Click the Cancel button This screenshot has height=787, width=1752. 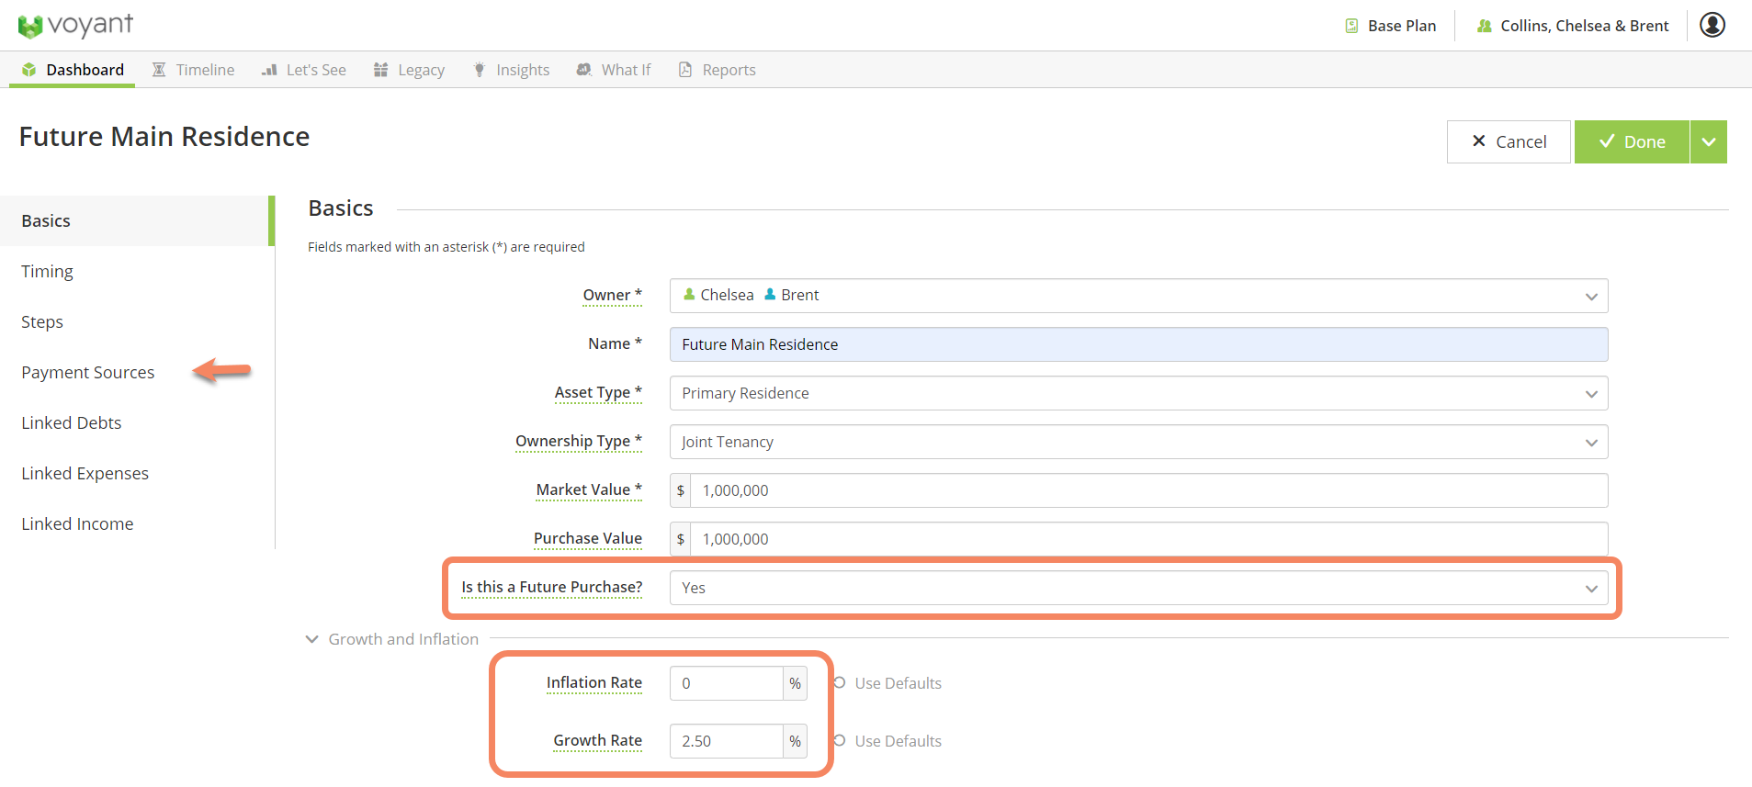pyautogui.click(x=1509, y=141)
